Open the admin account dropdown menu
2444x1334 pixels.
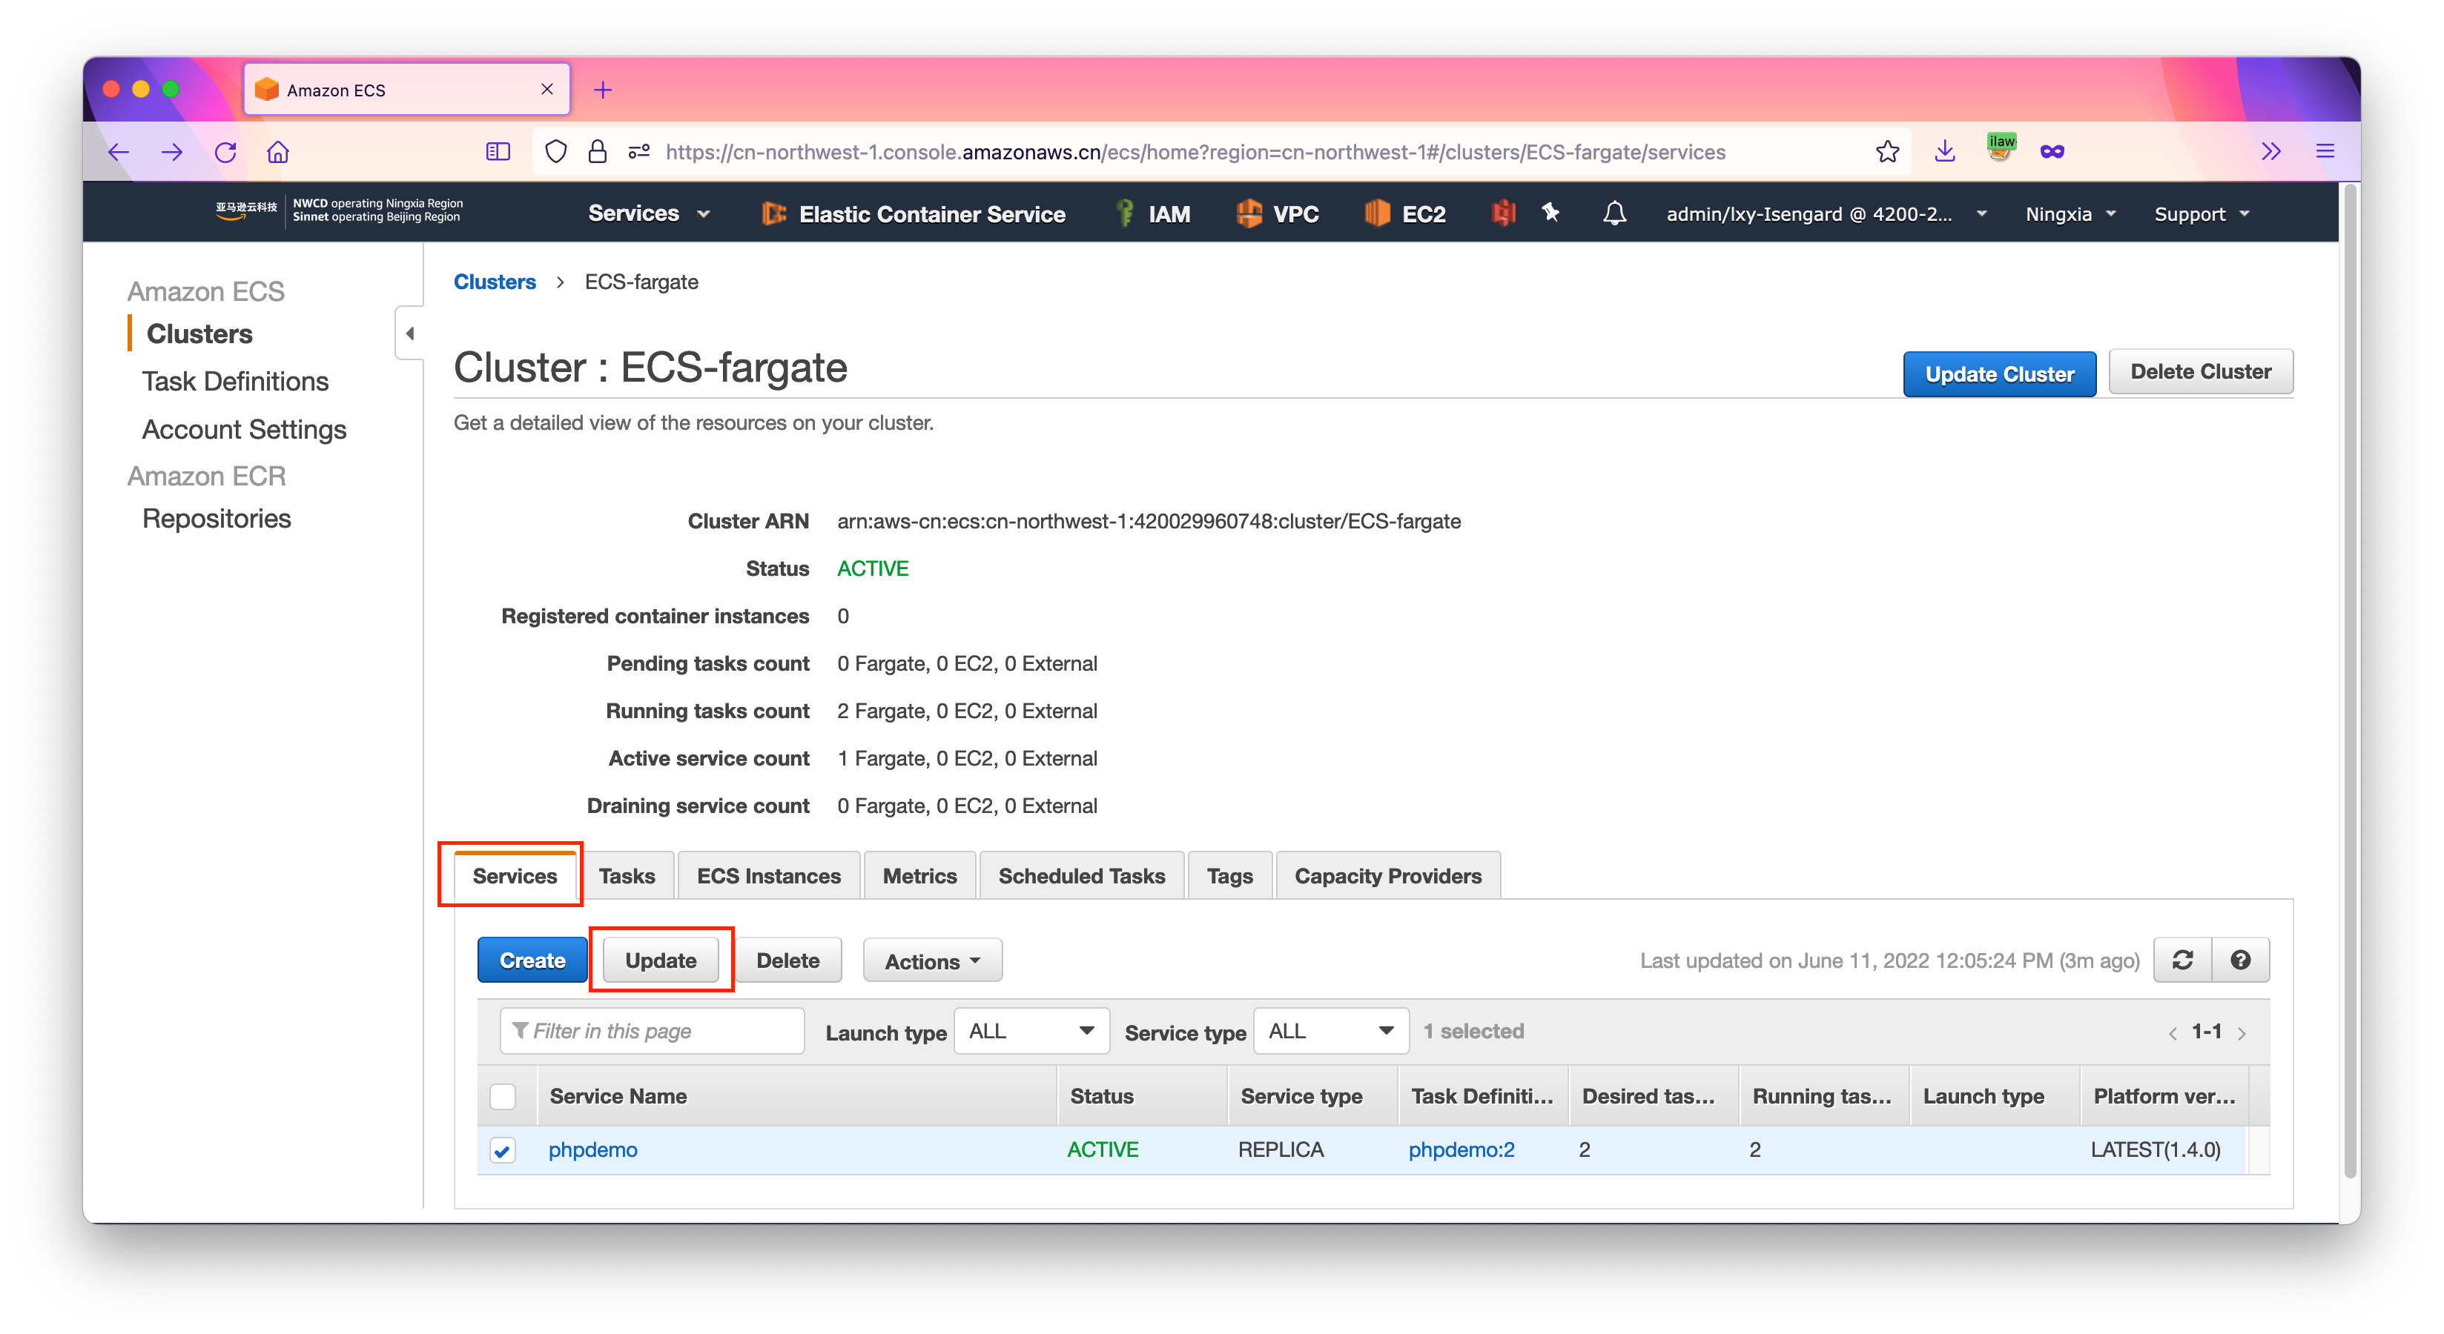pyautogui.click(x=1826, y=213)
